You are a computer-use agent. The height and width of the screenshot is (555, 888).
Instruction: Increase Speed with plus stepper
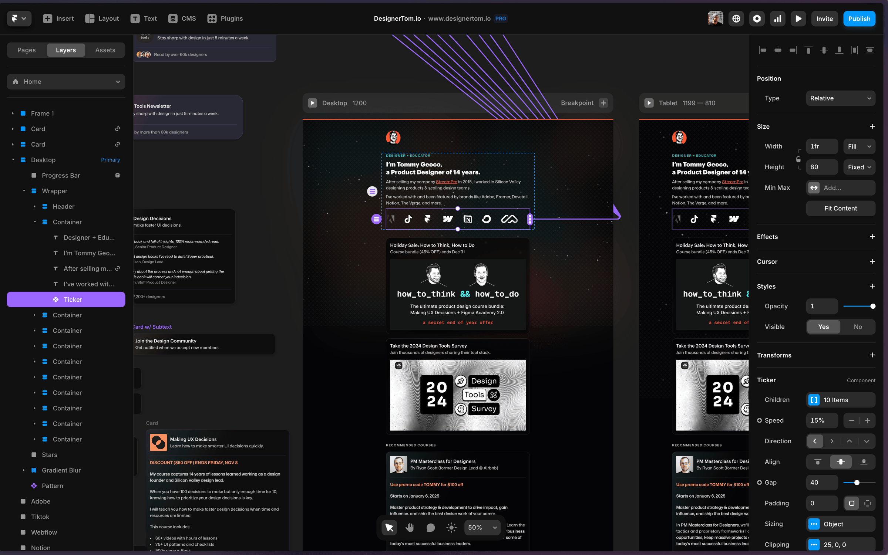point(867,420)
